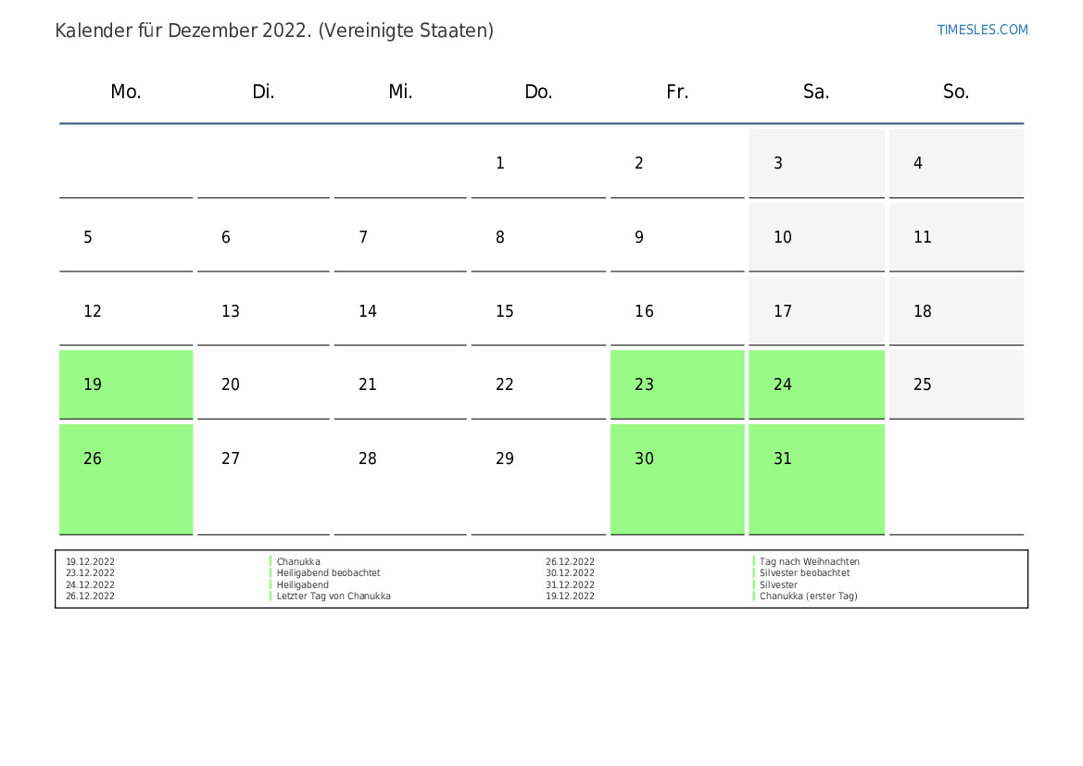
Task: Click the calendar title for Dezember 2022
Action: pos(274,31)
